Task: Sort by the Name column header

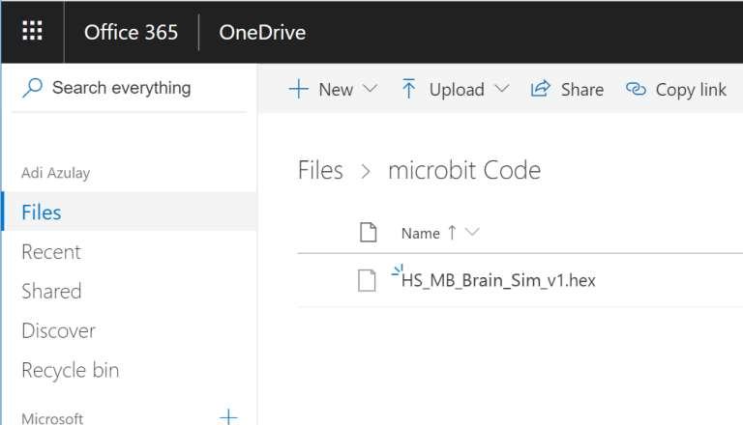Action: (x=420, y=233)
